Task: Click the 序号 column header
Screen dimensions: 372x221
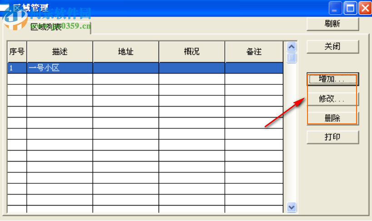Action: point(17,52)
